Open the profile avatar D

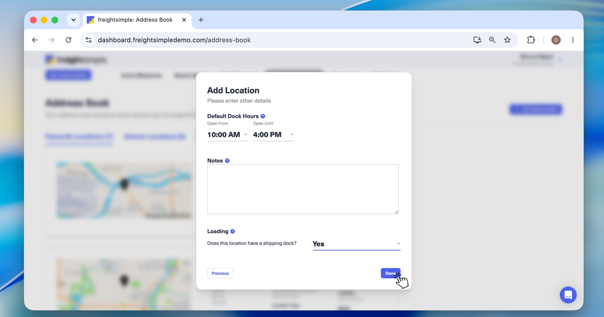click(556, 40)
